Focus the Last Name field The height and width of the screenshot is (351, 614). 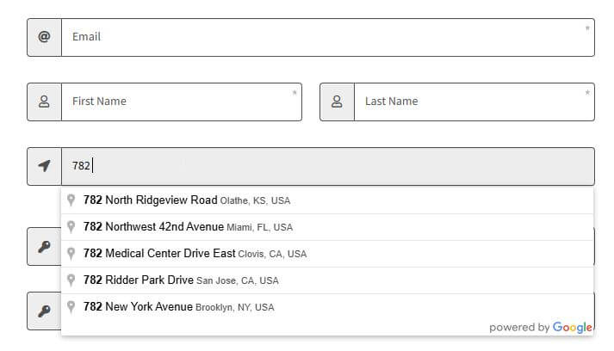[x=474, y=102]
